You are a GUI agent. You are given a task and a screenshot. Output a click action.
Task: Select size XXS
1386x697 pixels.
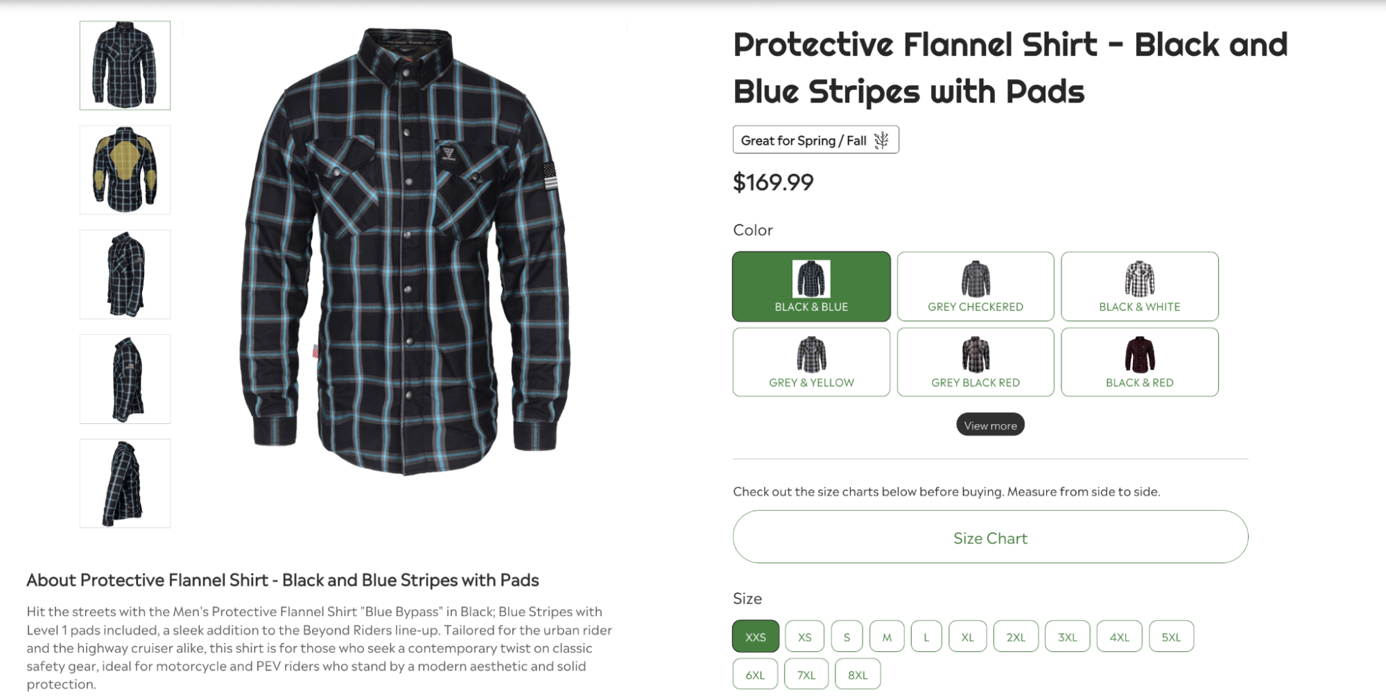[756, 637]
